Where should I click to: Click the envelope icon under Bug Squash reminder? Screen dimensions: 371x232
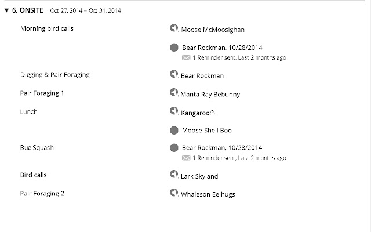click(x=186, y=158)
